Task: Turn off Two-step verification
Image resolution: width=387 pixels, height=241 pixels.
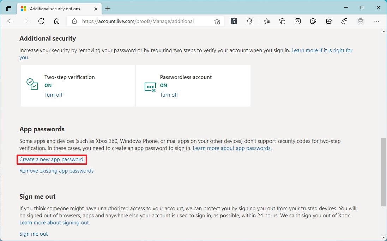Action: (53, 95)
